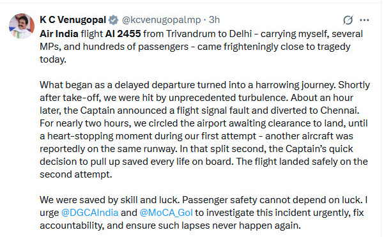Screen dimensions: 384x237
Task: Click the word 'accountability' in last line
Action: [x=72, y=226]
